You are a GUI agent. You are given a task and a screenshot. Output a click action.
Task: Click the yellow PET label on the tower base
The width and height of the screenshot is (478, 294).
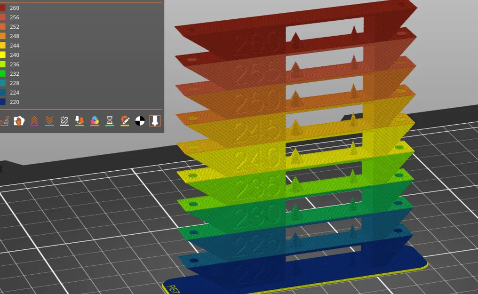(174, 289)
